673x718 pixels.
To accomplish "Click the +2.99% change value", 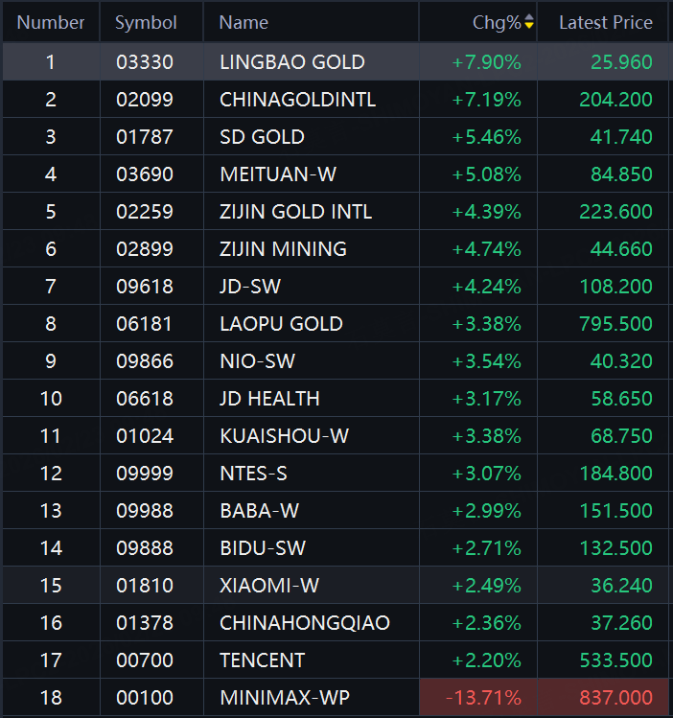I will click(486, 511).
